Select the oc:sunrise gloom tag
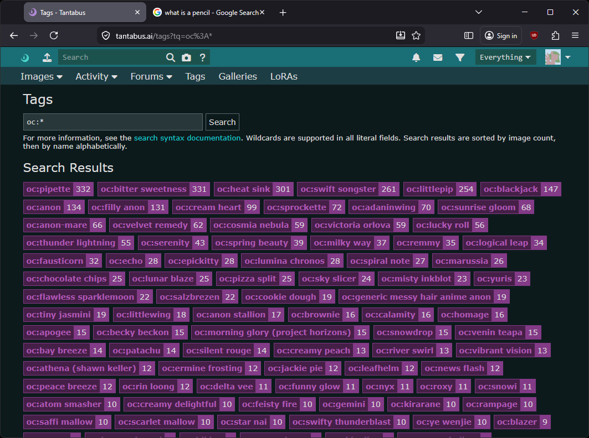Screen dimensions: 589x438 [486, 207]
